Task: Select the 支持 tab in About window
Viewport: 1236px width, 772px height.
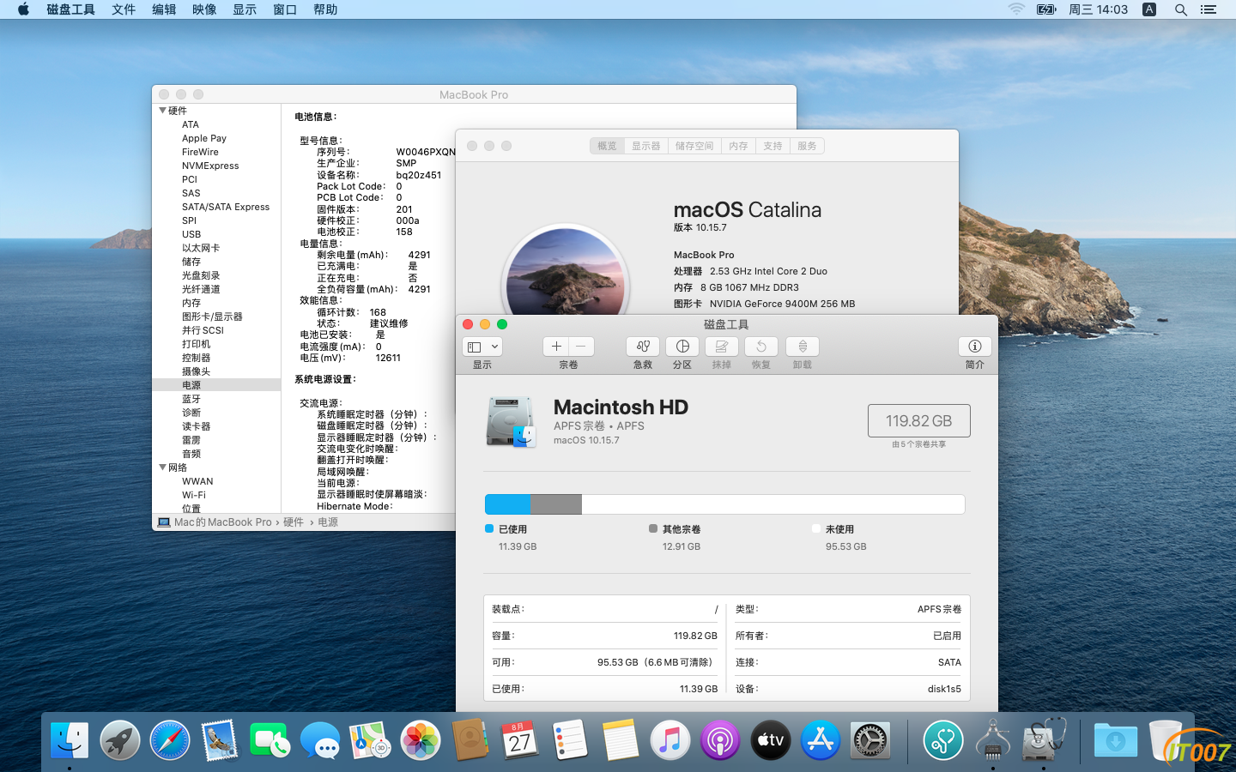Action: pyautogui.click(x=772, y=146)
